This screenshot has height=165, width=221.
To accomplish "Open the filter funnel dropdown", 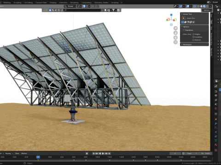I will (114, 10).
